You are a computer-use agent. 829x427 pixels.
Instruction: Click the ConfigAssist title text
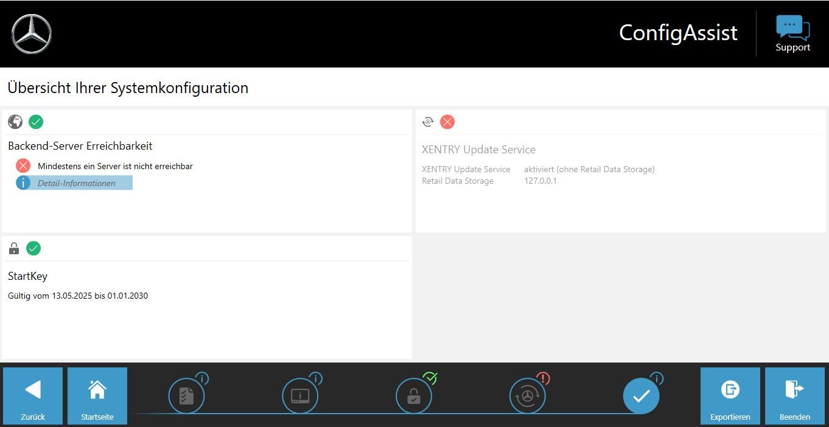pyautogui.click(x=678, y=33)
